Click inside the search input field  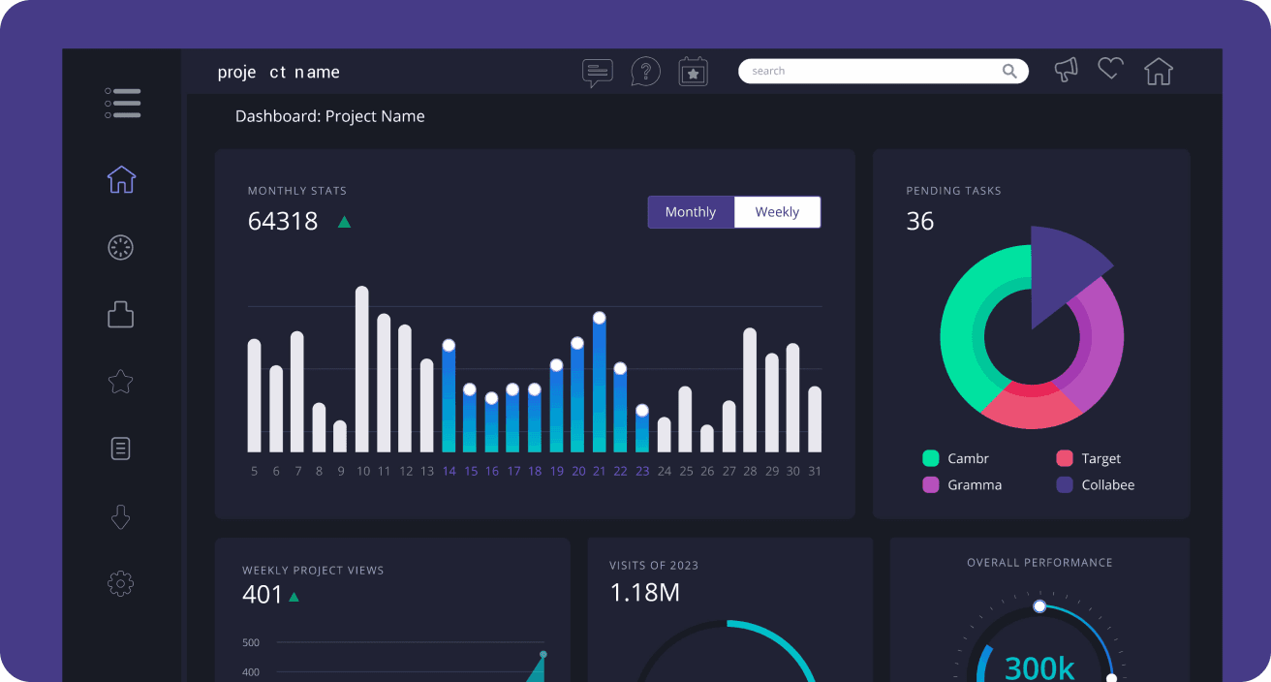(x=862, y=71)
